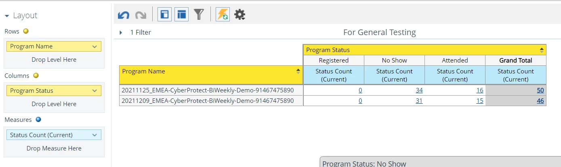Click Drop Measure Here area
561x167 pixels.
point(54,148)
